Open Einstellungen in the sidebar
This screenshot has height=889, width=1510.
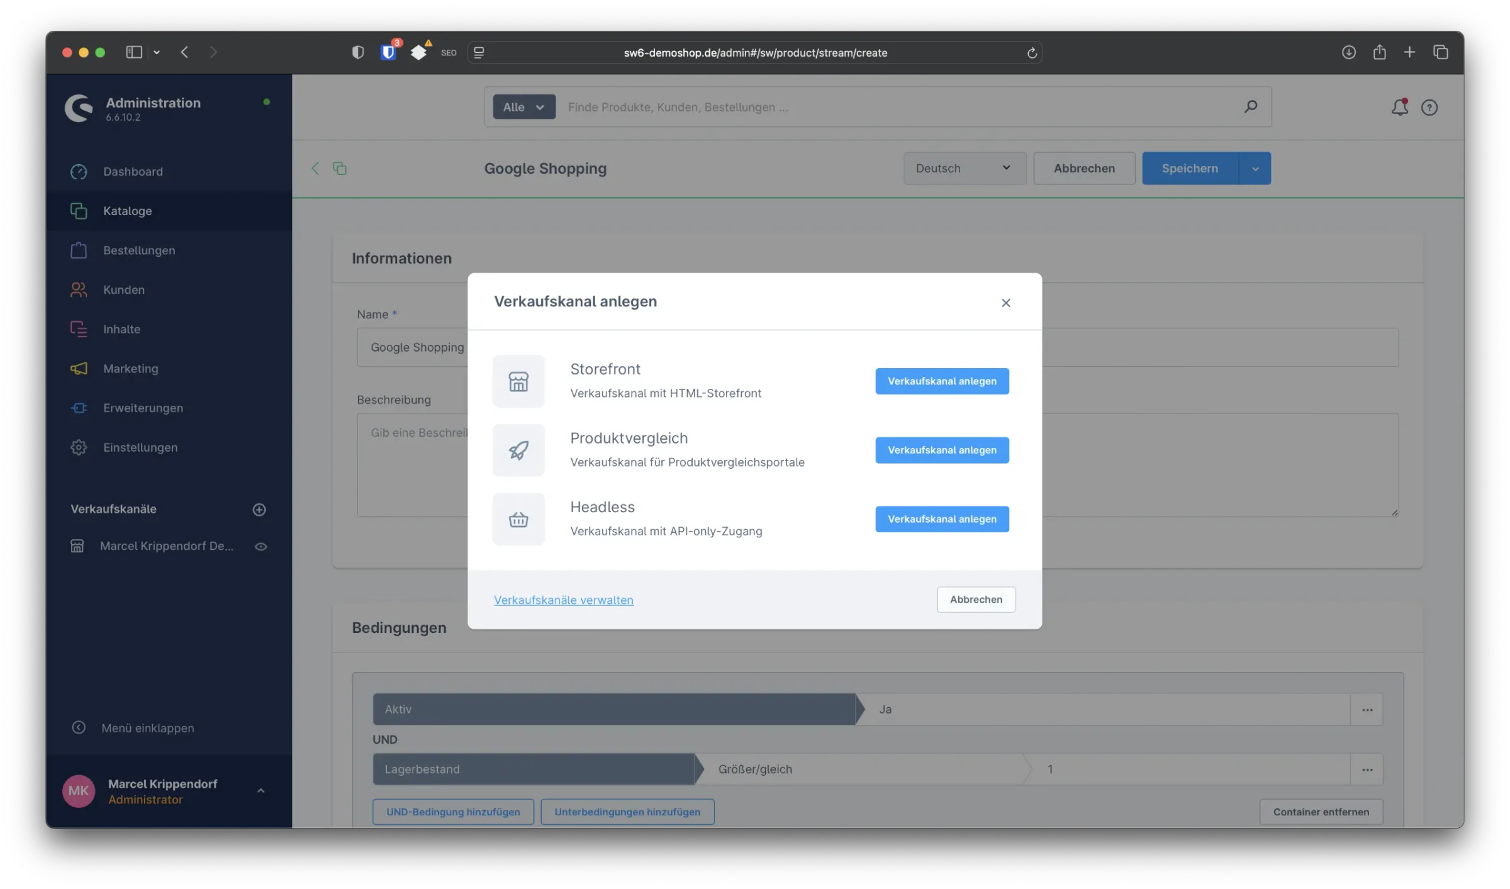[x=140, y=447]
